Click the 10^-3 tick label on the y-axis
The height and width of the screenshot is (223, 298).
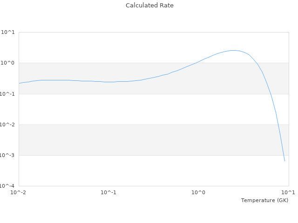coord(7,155)
